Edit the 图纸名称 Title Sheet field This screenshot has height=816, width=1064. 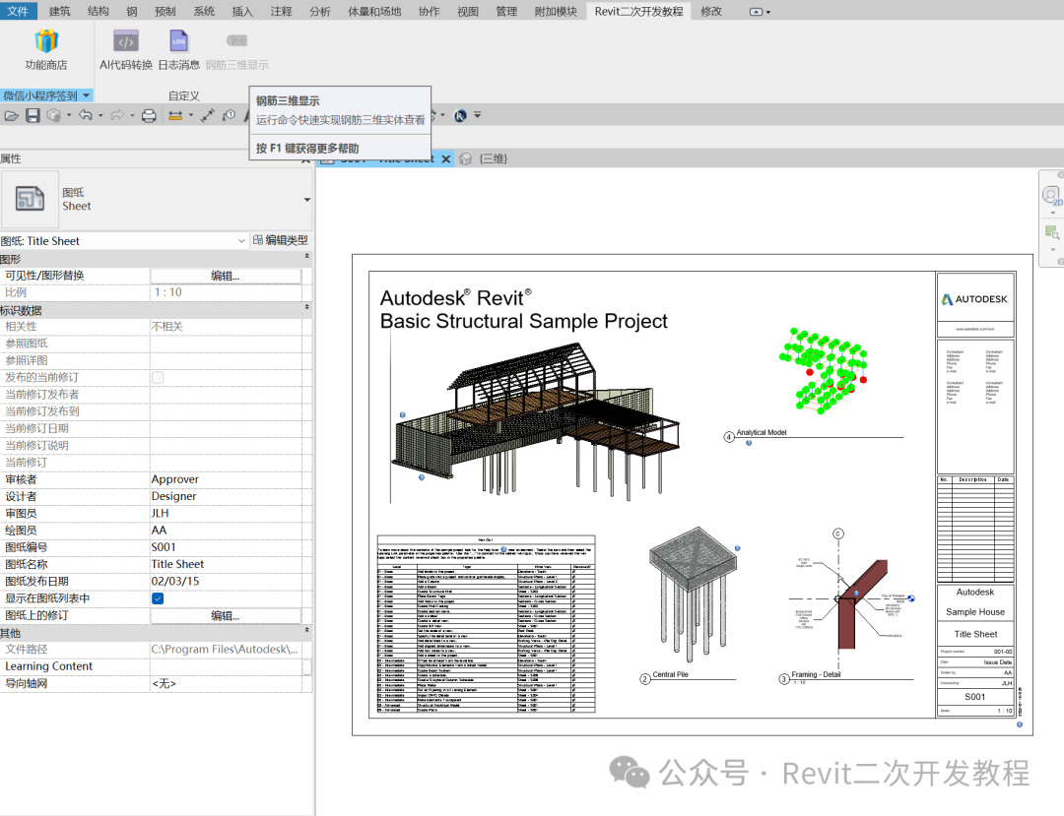coord(226,564)
